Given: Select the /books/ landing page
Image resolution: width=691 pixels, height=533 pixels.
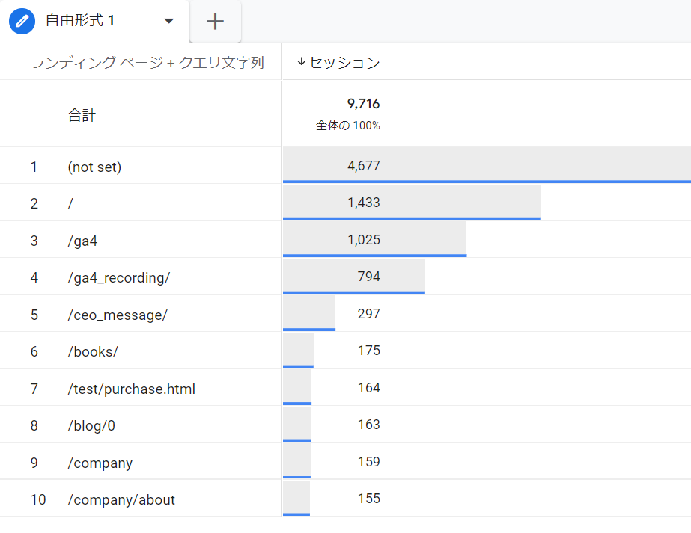Looking at the screenshot, I should click(93, 351).
